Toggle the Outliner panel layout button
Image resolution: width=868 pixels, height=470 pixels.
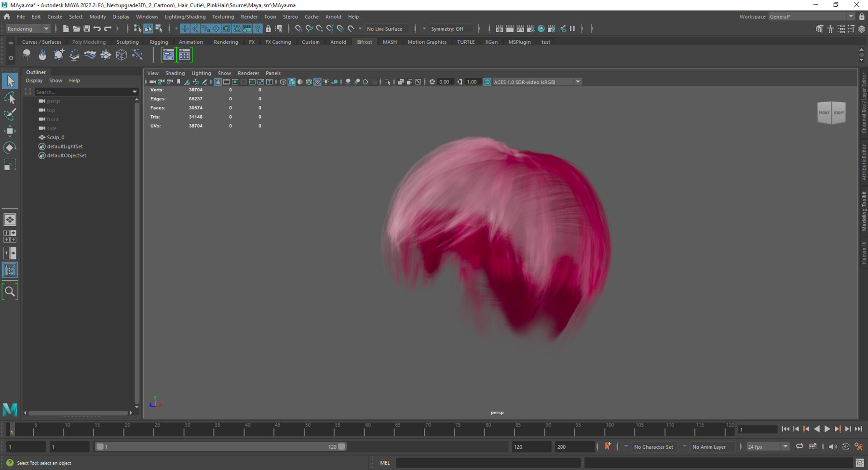(10, 270)
